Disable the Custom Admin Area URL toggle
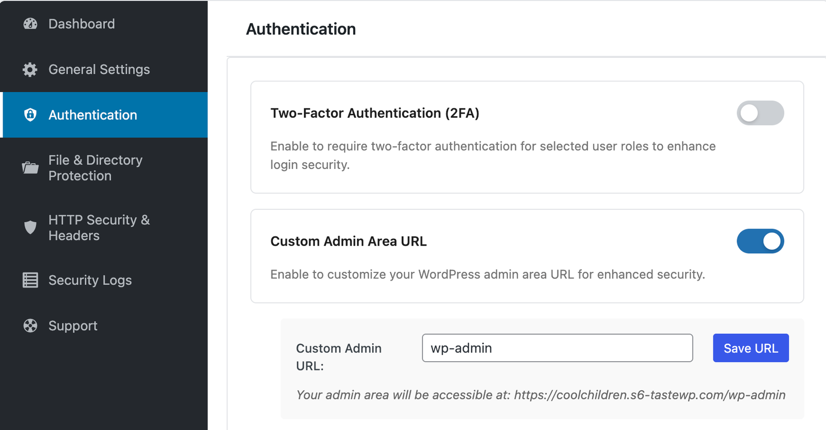Screen dimensions: 826x430 pyautogui.click(x=760, y=241)
